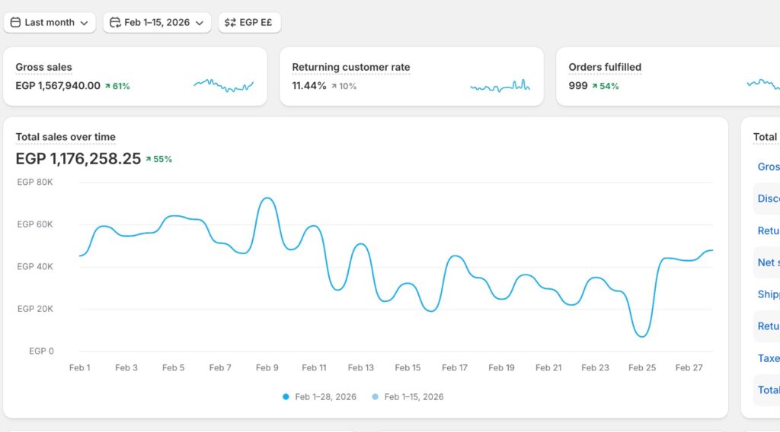Open the Feb 1–15, 2026 comparison dropdown
Image resolution: width=780 pixels, height=432 pixels.
(157, 22)
